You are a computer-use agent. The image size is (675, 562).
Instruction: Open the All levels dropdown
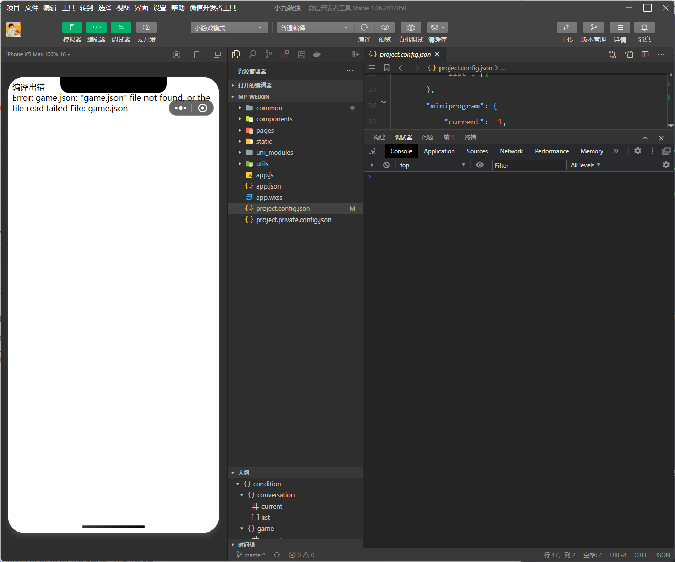(x=585, y=165)
